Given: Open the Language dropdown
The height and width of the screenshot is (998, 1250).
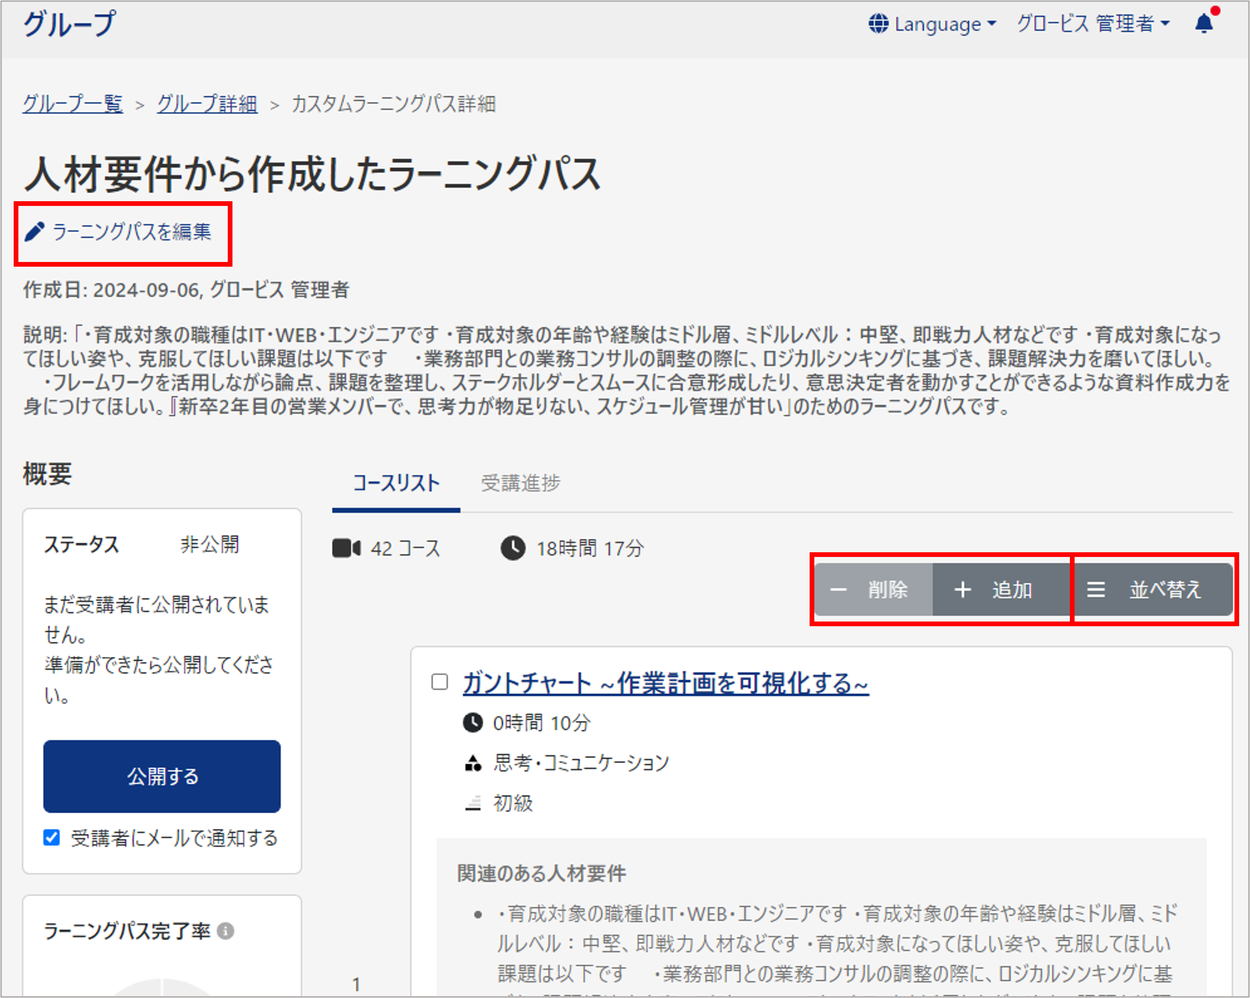Looking at the screenshot, I should click(x=933, y=24).
